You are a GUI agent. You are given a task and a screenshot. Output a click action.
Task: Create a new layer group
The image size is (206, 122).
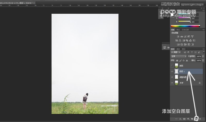click(x=192, y=119)
